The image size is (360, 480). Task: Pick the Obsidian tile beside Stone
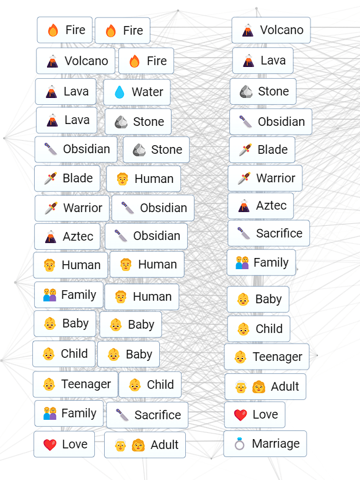click(76, 149)
